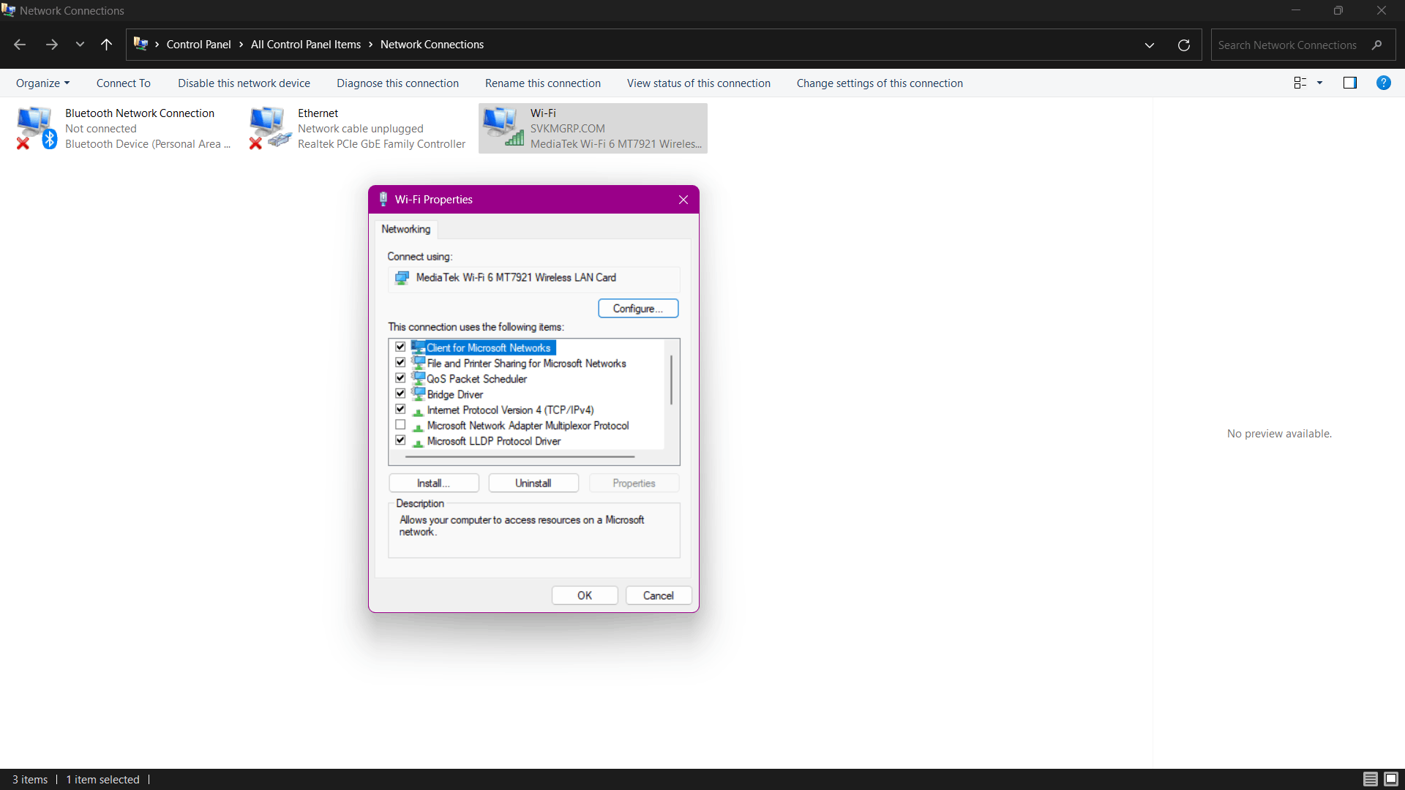Open the view options dropdown arrow

1319,83
